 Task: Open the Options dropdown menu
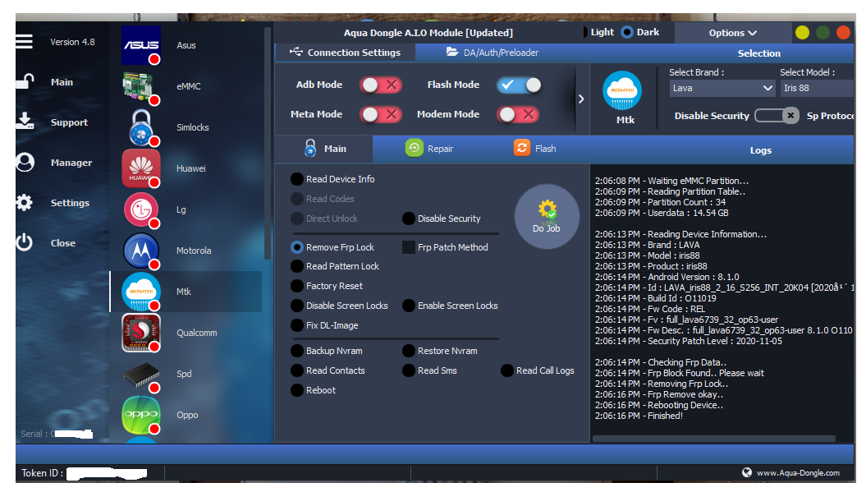point(732,33)
